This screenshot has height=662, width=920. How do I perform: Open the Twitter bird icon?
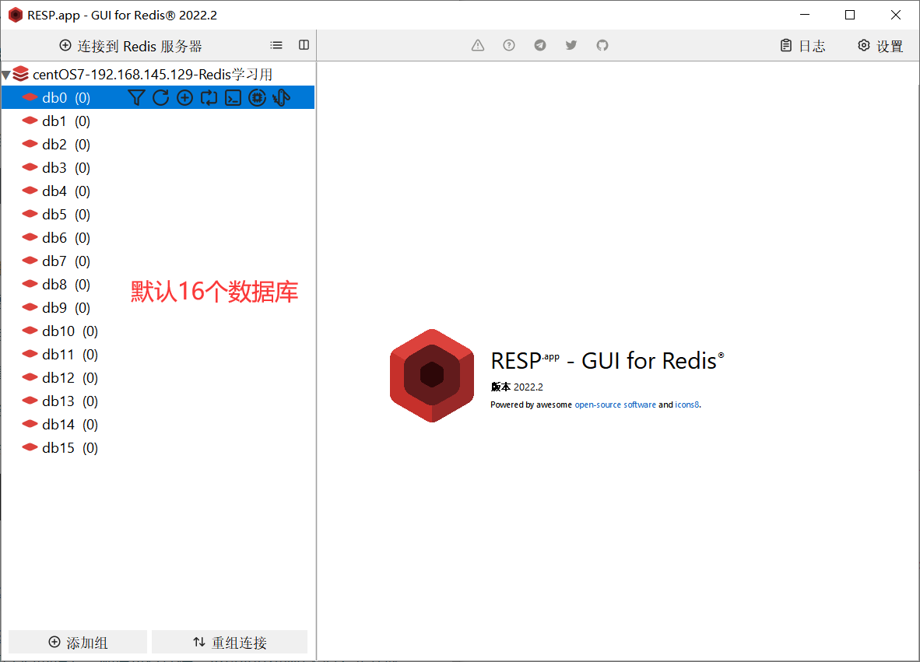click(571, 45)
